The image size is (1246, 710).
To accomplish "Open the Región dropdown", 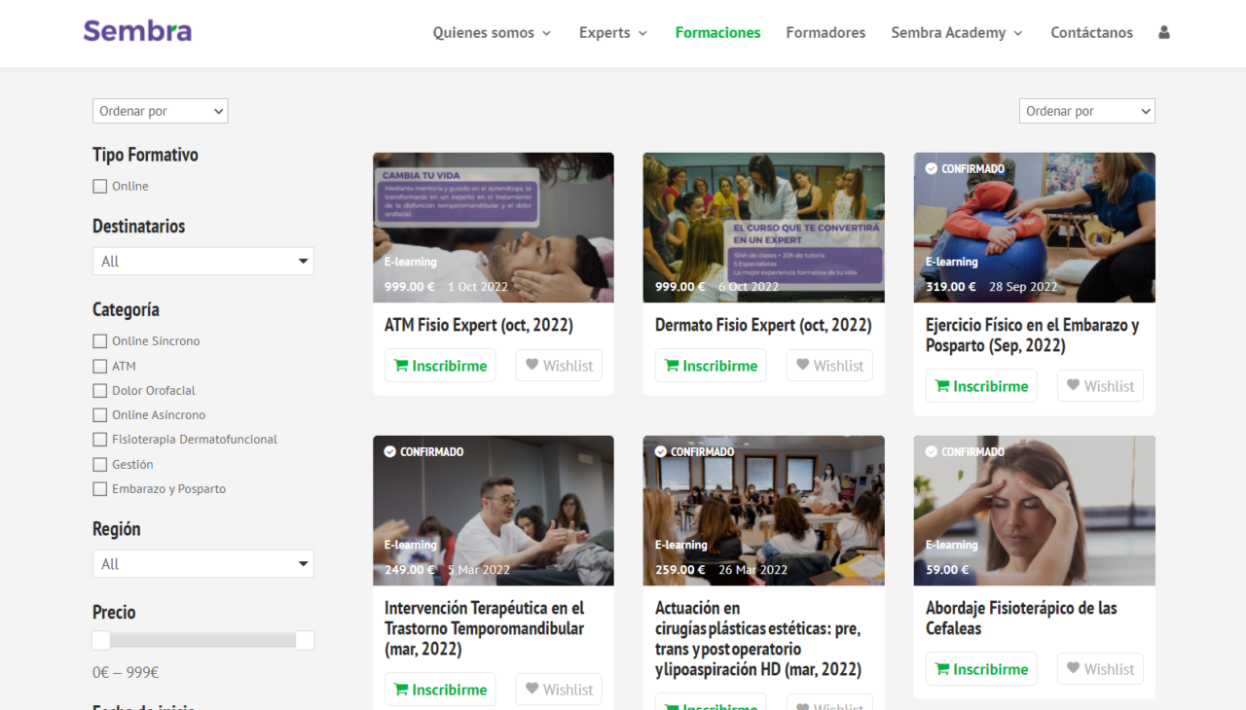I will (202, 563).
